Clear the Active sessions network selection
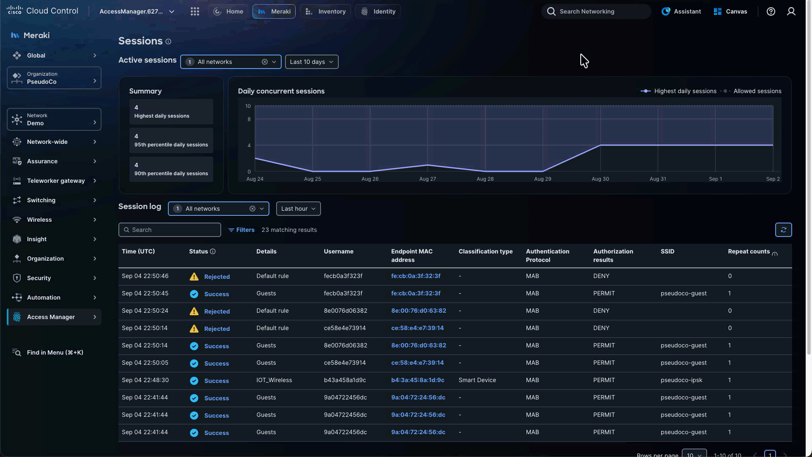 point(265,62)
